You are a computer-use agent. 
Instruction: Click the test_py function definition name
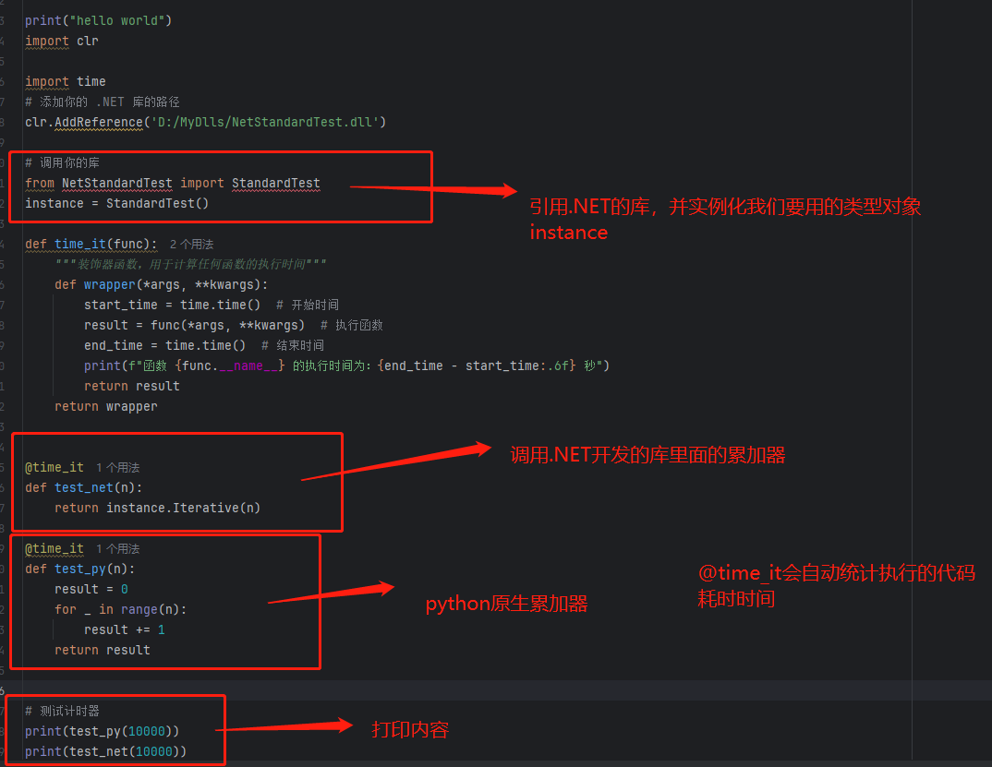tap(80, 569)
